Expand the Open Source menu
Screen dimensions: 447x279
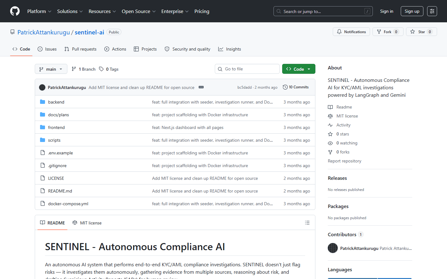pyautogui.click(x=138, y=11)
